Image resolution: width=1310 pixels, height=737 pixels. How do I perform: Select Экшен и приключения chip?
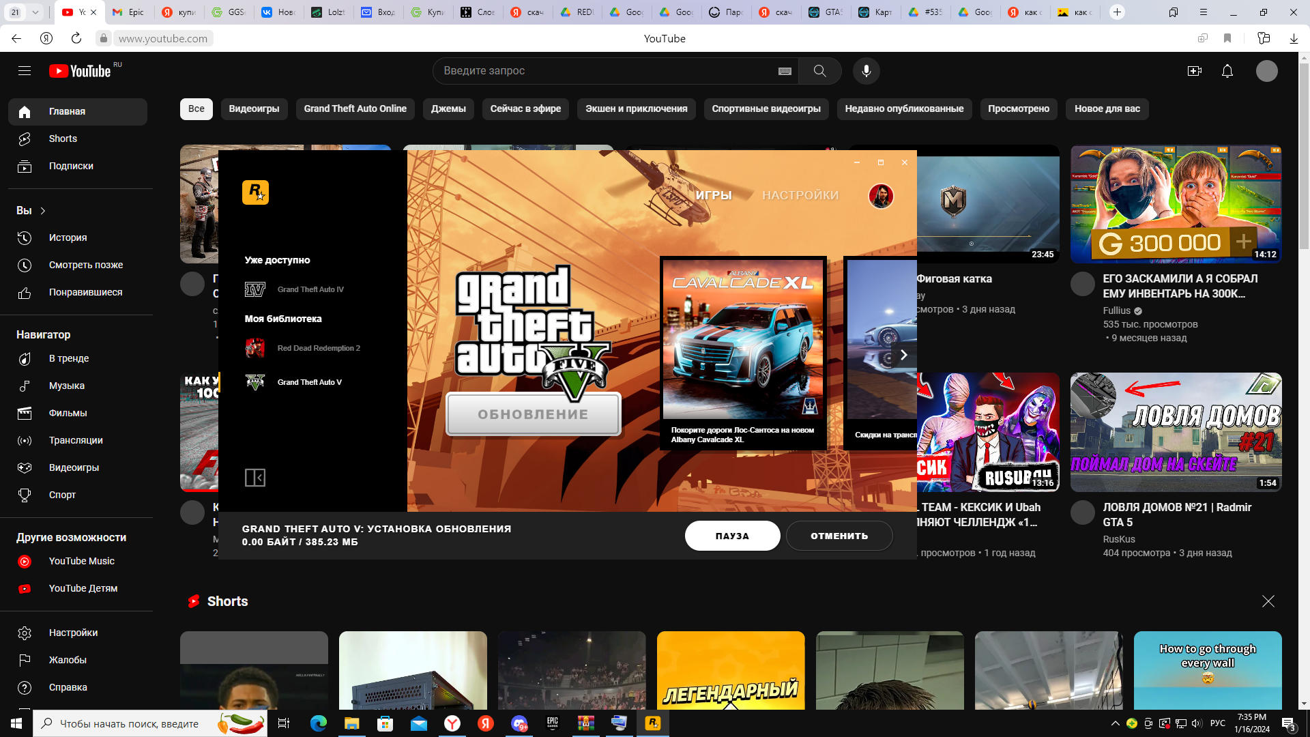[636, 109]
